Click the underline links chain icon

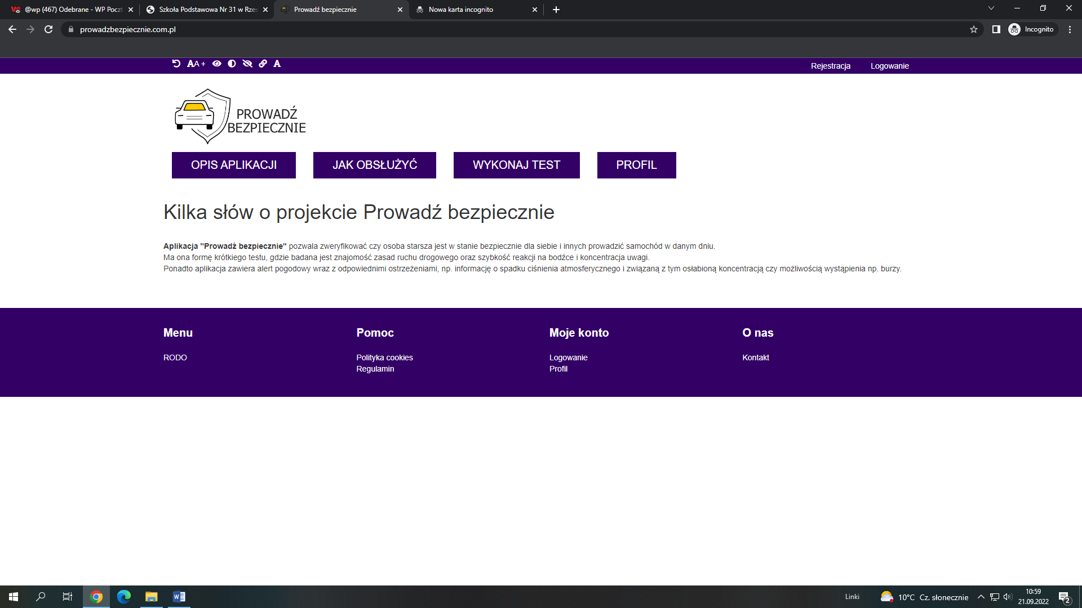263,64
